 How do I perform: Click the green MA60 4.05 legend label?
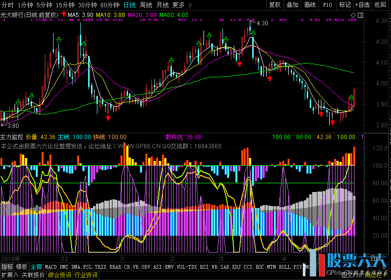pos(175,15)
